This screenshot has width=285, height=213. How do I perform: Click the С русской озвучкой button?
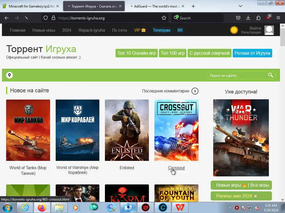(209, 53)
